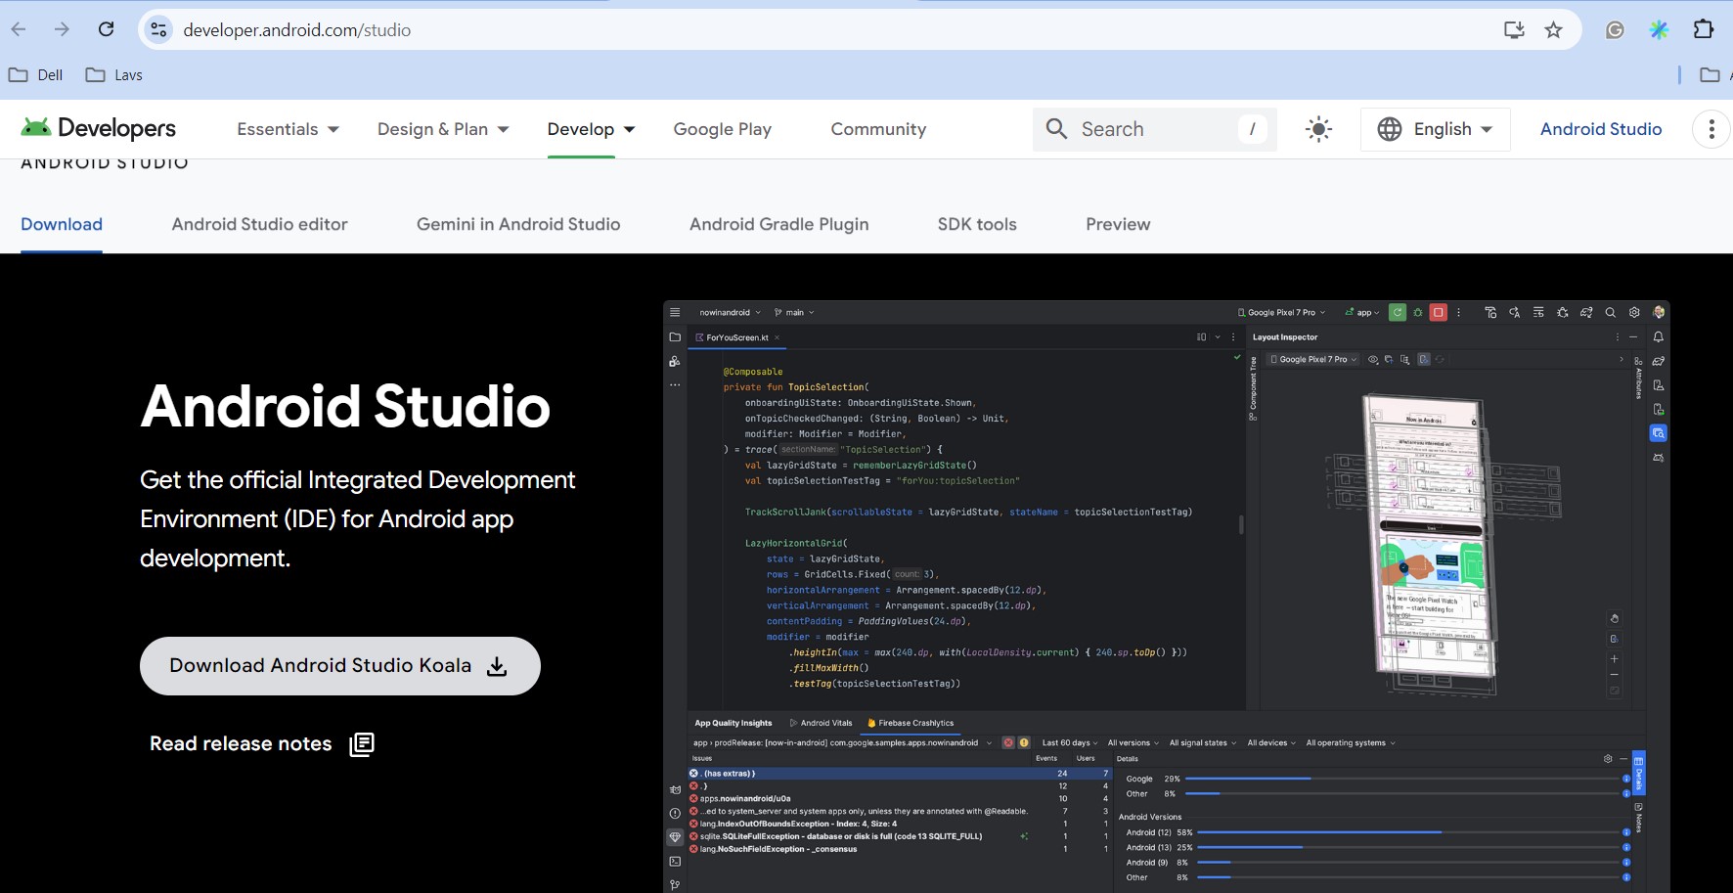
Task: Click the debug bug icon in IDE toolbar
Action: 1418,313
